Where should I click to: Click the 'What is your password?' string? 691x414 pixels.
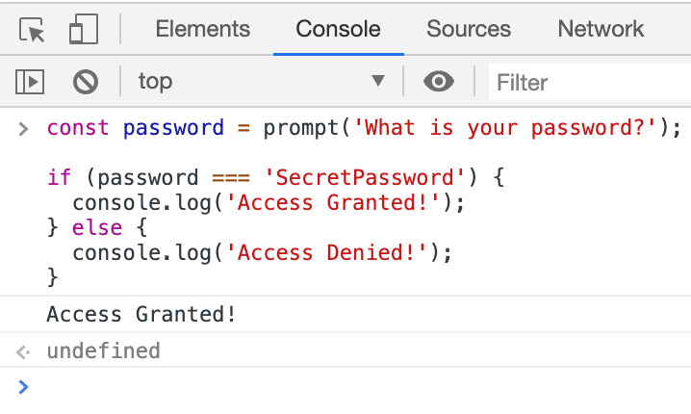(x=506, y=128)
